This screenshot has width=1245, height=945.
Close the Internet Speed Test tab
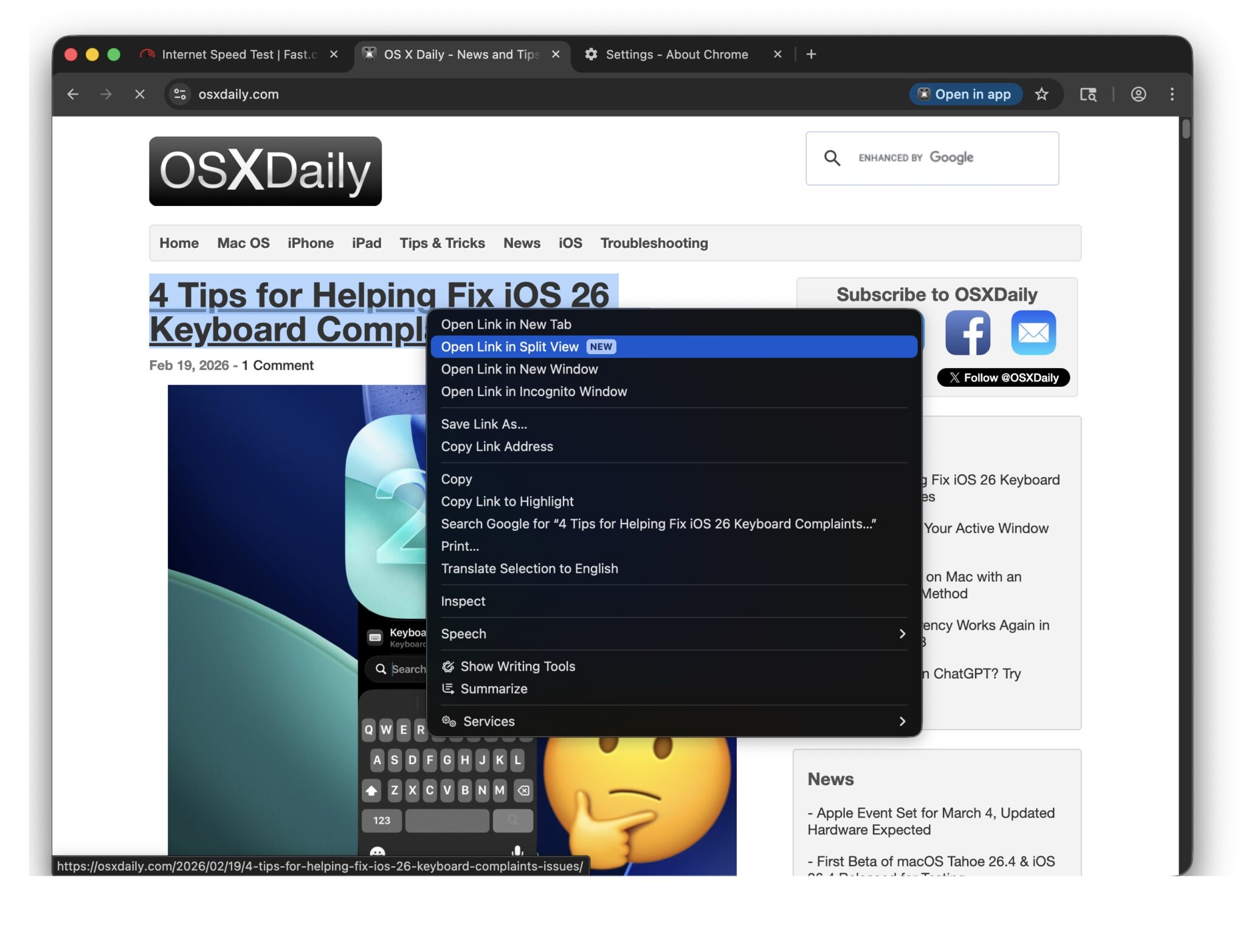click(x=334, y=54)
